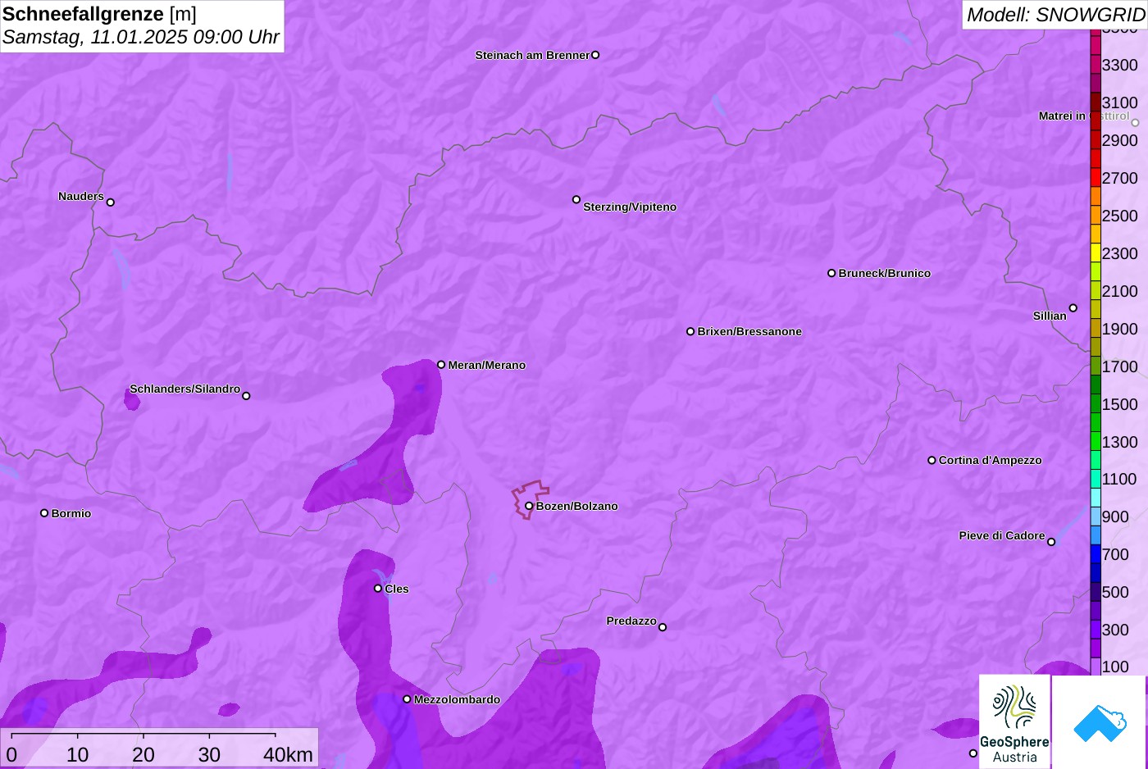Click the legend value 2500
The height and width of the screenshot is (769, 1148).
pos(1119,216)
